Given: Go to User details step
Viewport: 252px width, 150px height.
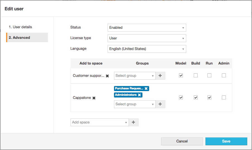Looking at the screenshot, I should (20, 27).
